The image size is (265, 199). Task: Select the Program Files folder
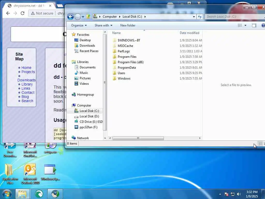(127, 57)
